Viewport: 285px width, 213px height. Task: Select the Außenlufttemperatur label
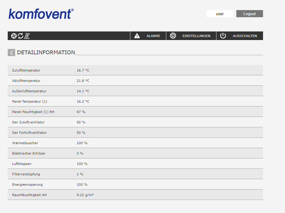pyautogui.click(x=29, y=91)
